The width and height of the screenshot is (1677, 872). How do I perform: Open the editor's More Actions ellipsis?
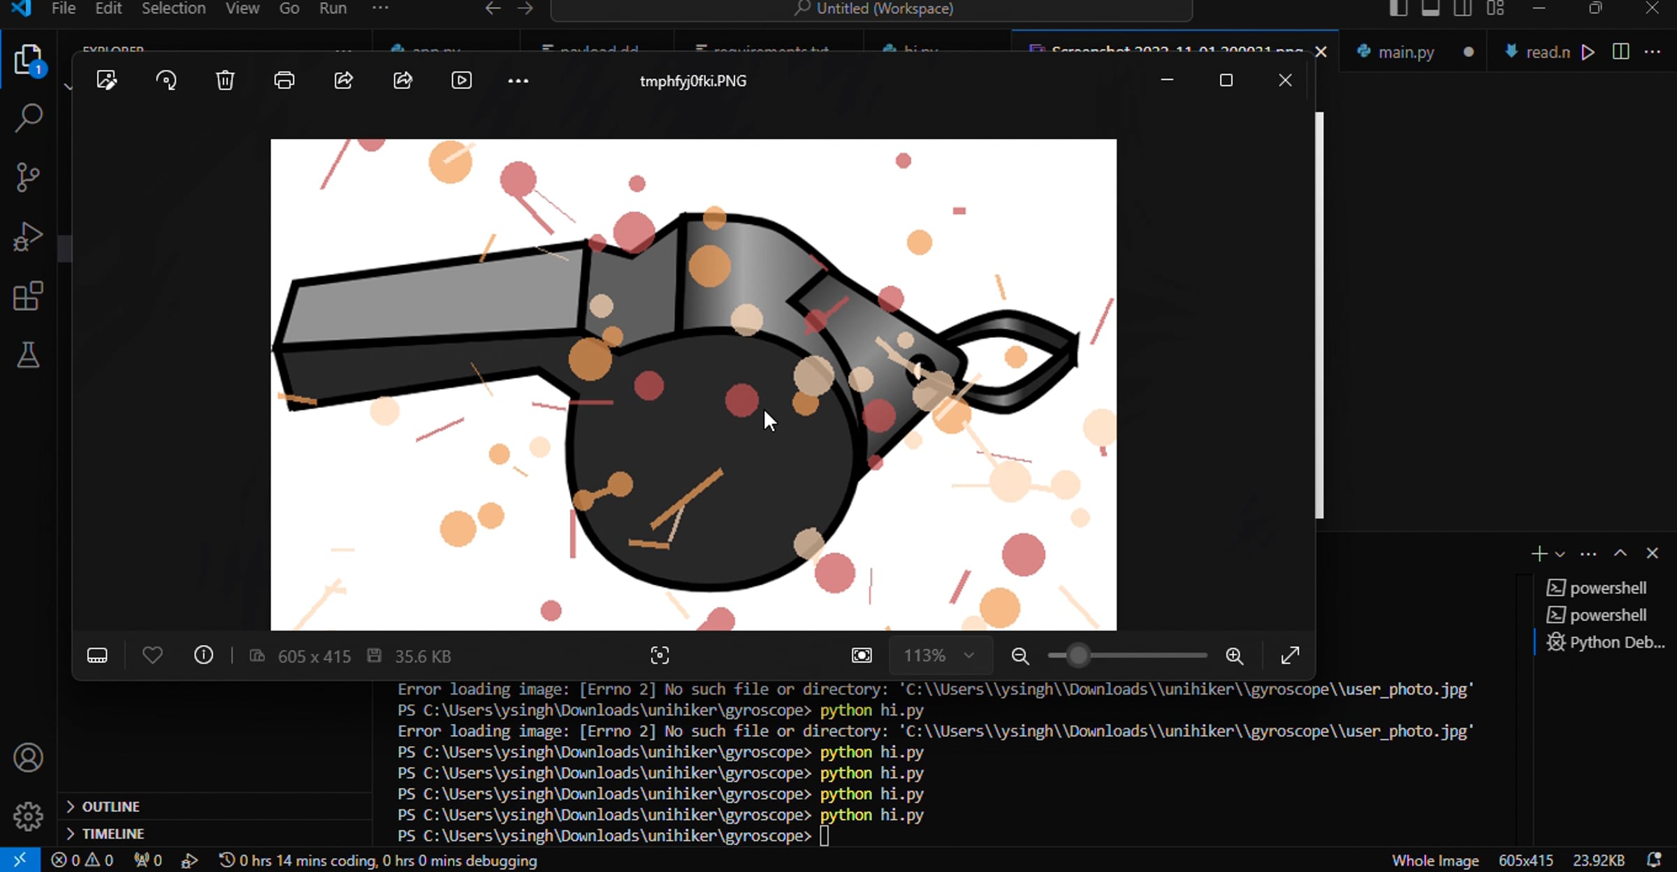tap(1653, 52)
